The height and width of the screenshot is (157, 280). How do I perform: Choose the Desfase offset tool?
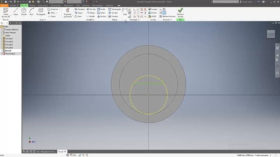[102, 17]
